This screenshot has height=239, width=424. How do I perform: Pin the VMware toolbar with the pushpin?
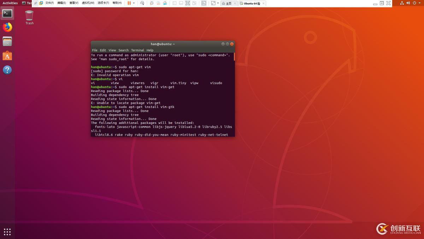click(x=35, y=3)
